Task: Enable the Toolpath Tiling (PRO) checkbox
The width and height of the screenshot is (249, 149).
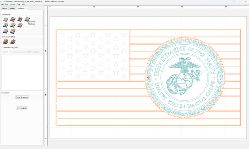Action: tap(3, 48)
